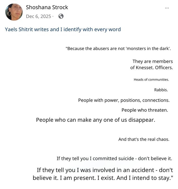Click the line 'They are members'
The height and width of the screenshot is (189, 178).
point(152,61)
